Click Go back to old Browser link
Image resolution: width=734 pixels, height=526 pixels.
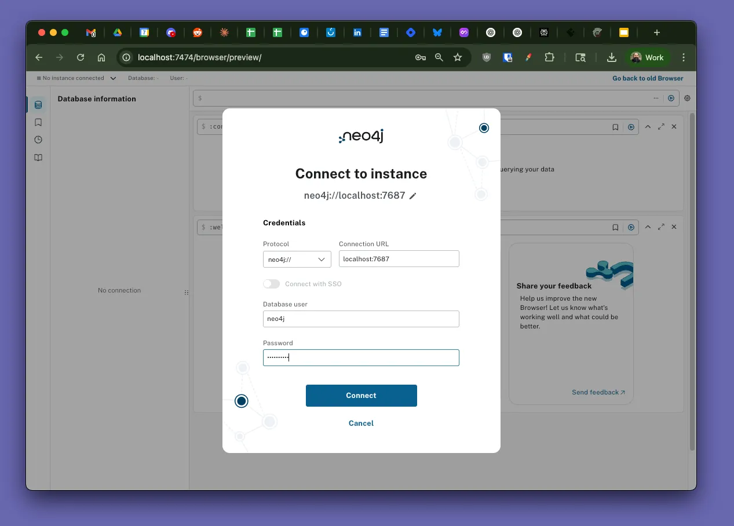tap(648, 78)
